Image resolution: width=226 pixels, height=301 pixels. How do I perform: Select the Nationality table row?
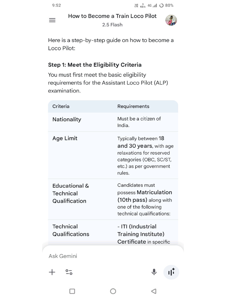coord(113,122)
